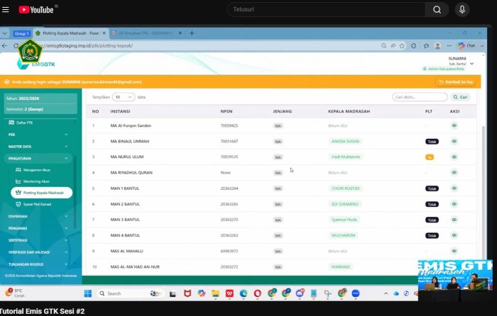Open a new browser tab
The image size is (497, 316).
pyautogui.click(x=192, y=33)
